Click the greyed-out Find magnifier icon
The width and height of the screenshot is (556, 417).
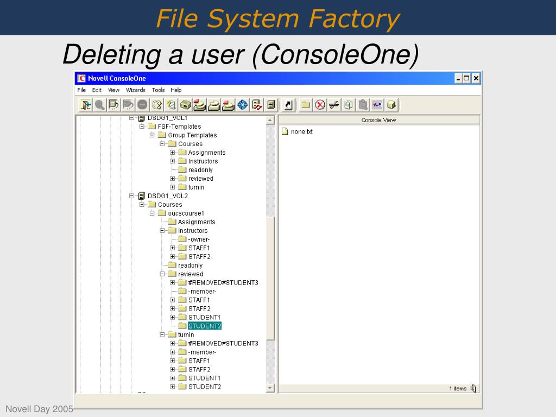pos(100,105)
